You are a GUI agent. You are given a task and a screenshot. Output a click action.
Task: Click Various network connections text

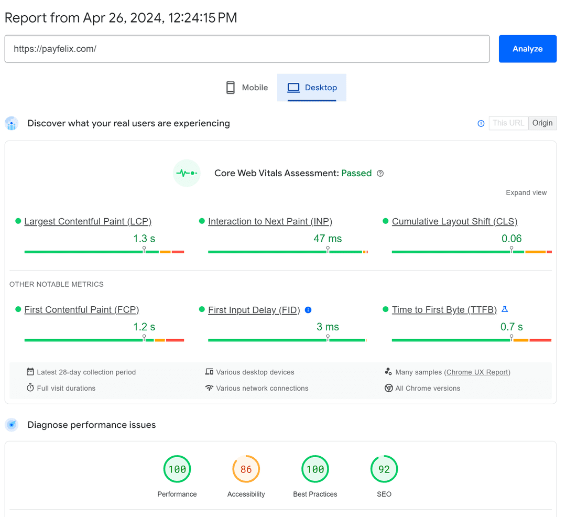click(262, 388)
